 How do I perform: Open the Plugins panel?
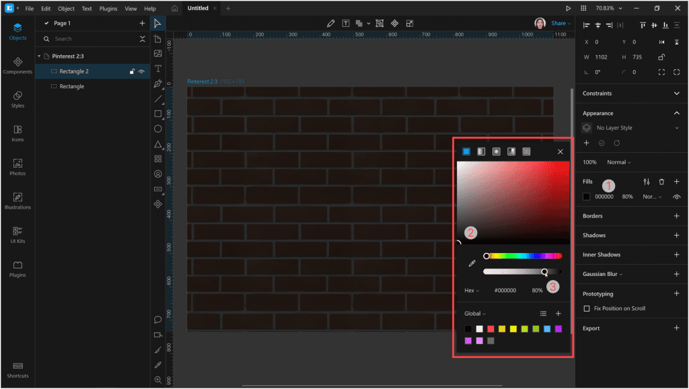(x=17, y=269)
